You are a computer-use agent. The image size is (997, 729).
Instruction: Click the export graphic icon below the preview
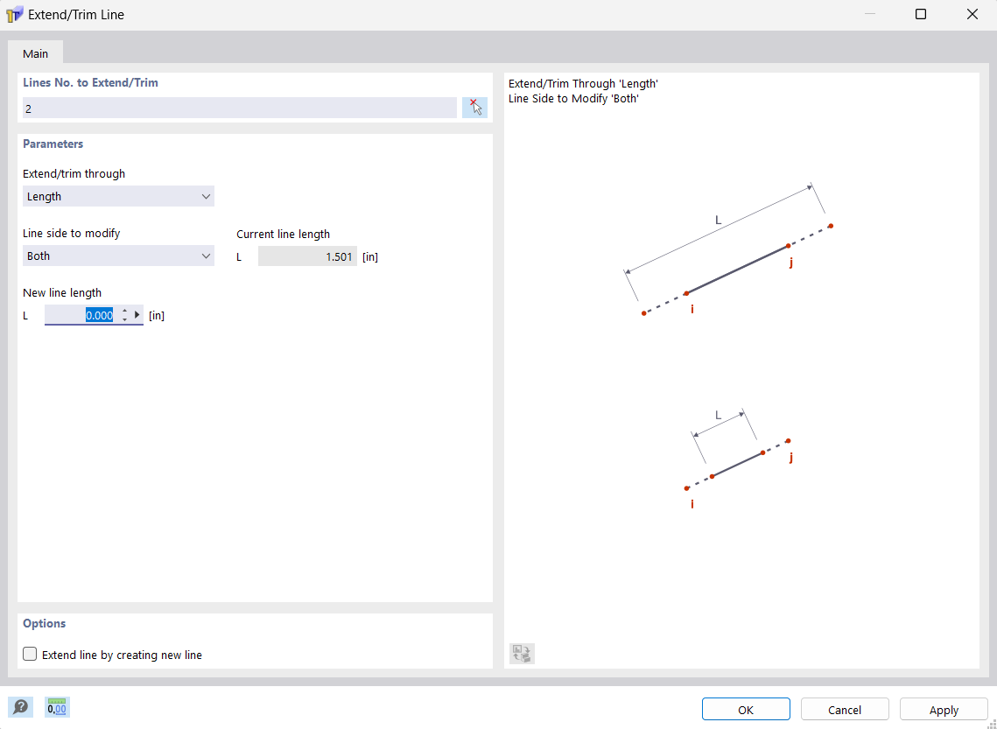[x=521, y=653]
